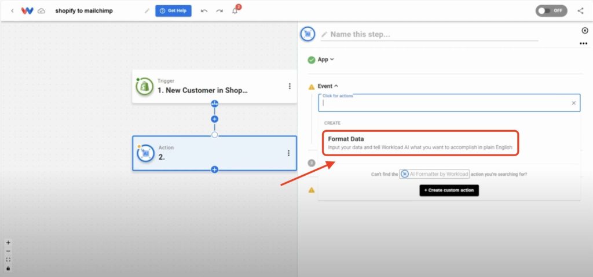Toggle the canvas lock

click(8, 268)
